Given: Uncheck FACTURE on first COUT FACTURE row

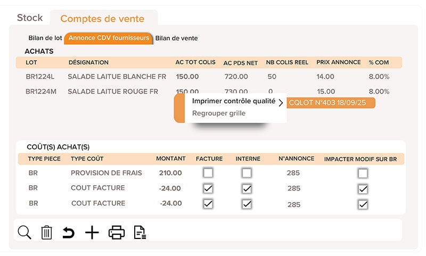Looking at the screenshot, I should (208, 188).
